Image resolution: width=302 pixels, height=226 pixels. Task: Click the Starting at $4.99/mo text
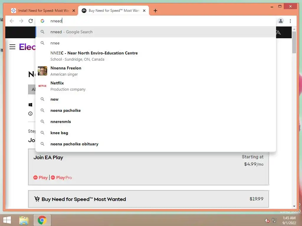tap(253, 160)
